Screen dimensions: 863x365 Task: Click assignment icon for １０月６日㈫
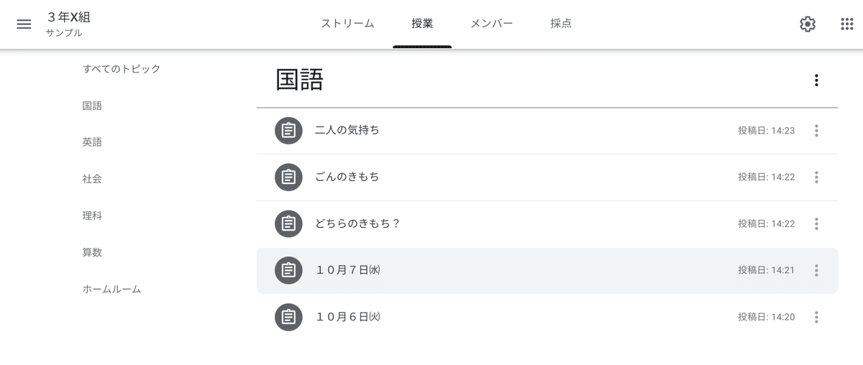(288, 317)
